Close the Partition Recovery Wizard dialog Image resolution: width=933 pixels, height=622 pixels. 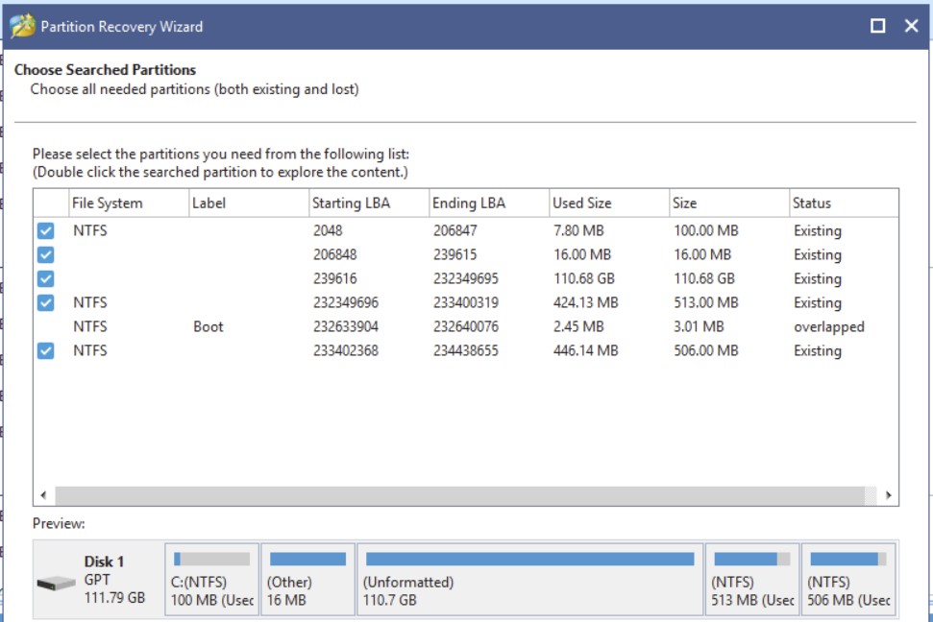tap(911, 27)
